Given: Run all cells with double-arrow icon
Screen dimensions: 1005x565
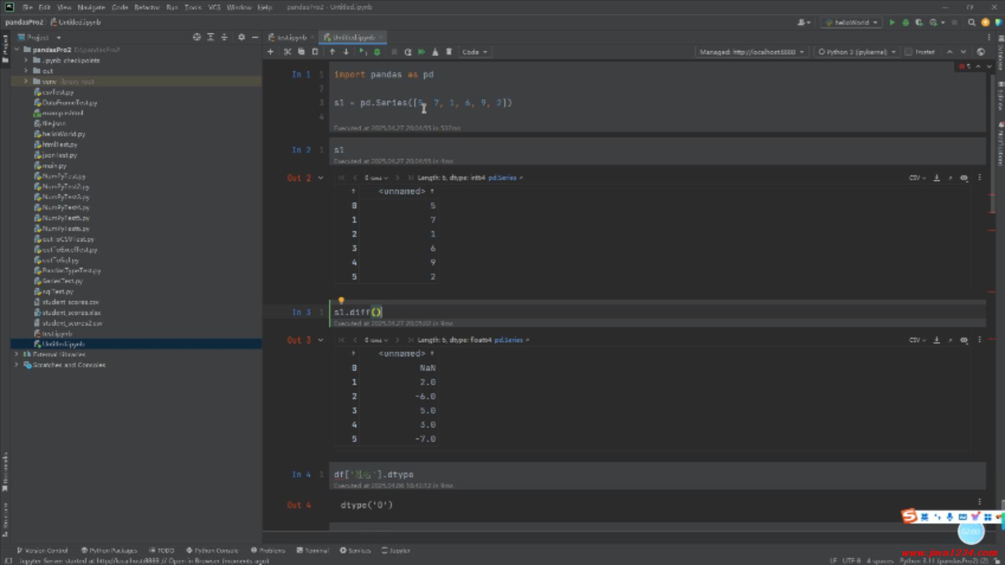Looking at the screenshot, I should 421,52.
